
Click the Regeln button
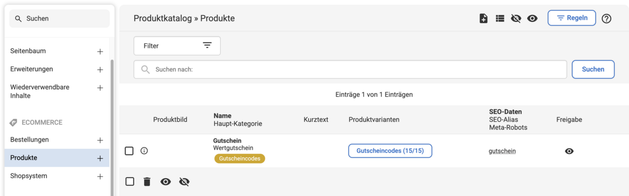[572, 18]
